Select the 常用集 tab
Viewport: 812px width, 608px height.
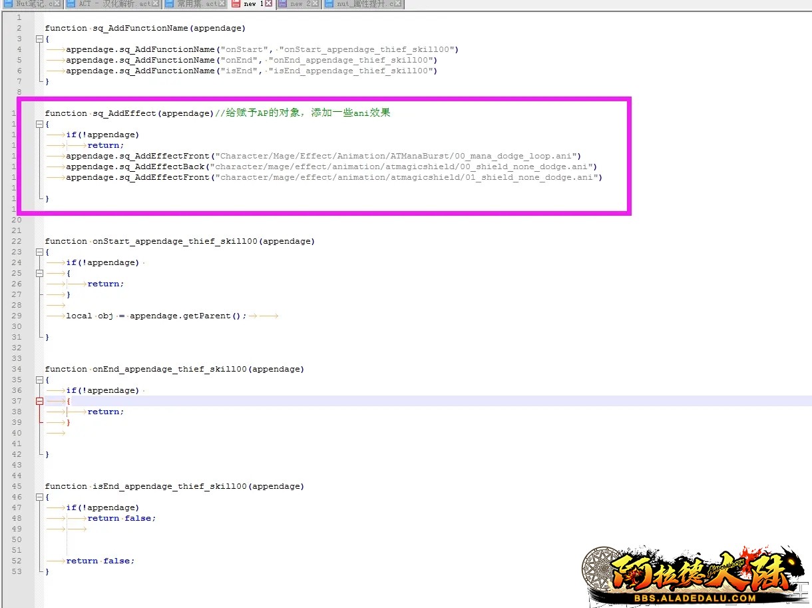pos(196,4)
